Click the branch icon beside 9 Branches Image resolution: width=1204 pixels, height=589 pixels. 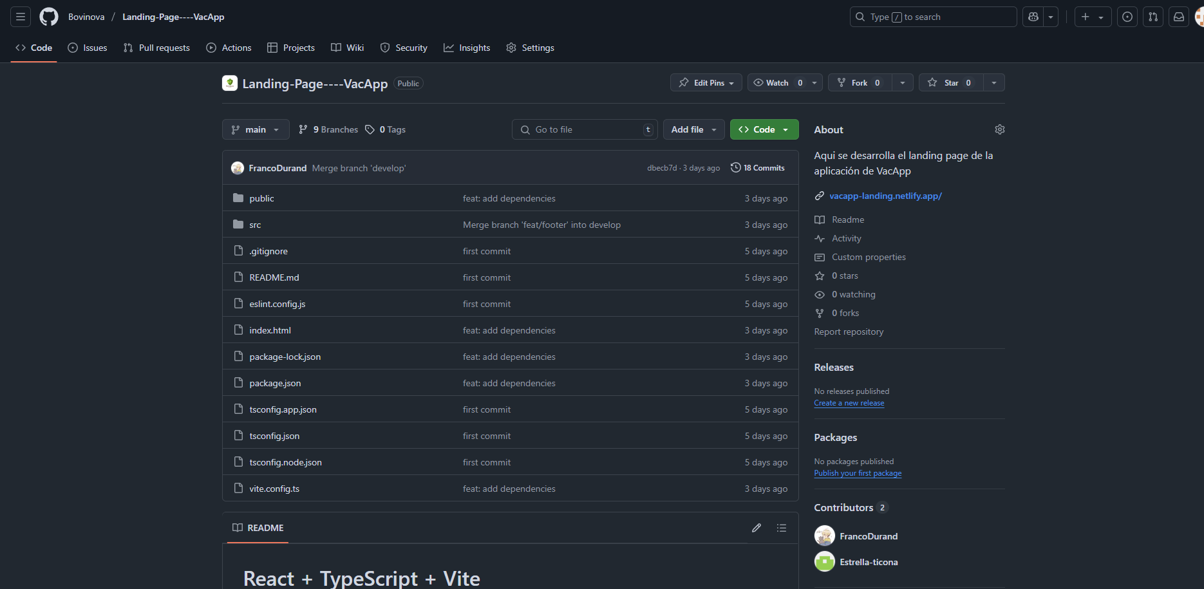tap(303, 129)
